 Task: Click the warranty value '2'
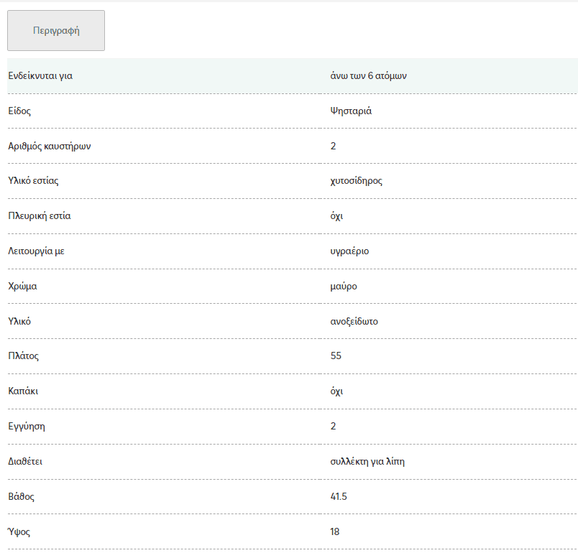pyautogui.click(x=334, y=426)
